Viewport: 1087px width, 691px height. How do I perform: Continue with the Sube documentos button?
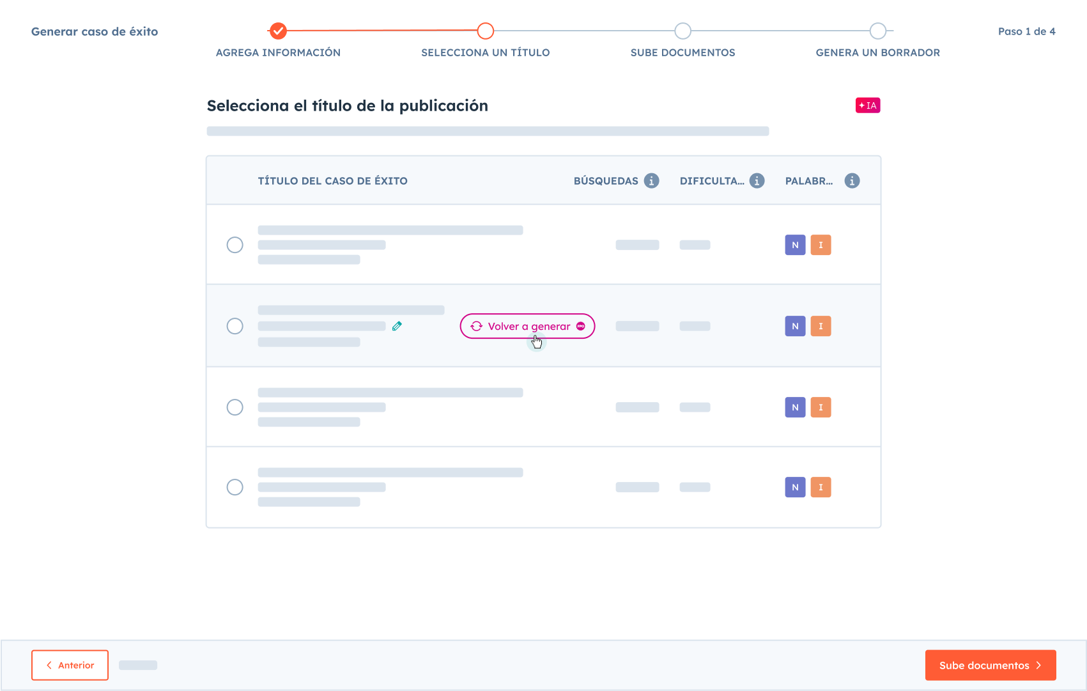pyautogui.click(x=990, y=665)
